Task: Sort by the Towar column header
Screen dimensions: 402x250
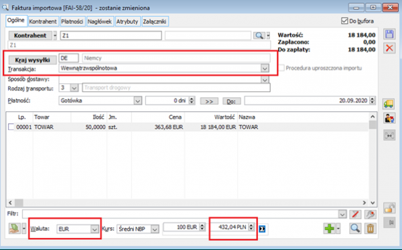Action: [52, 117]
